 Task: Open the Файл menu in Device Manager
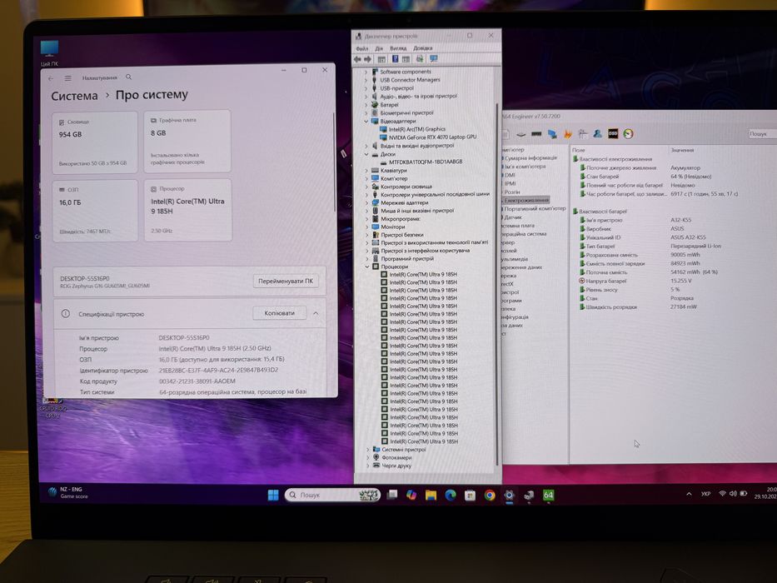[x=361, y=48]
